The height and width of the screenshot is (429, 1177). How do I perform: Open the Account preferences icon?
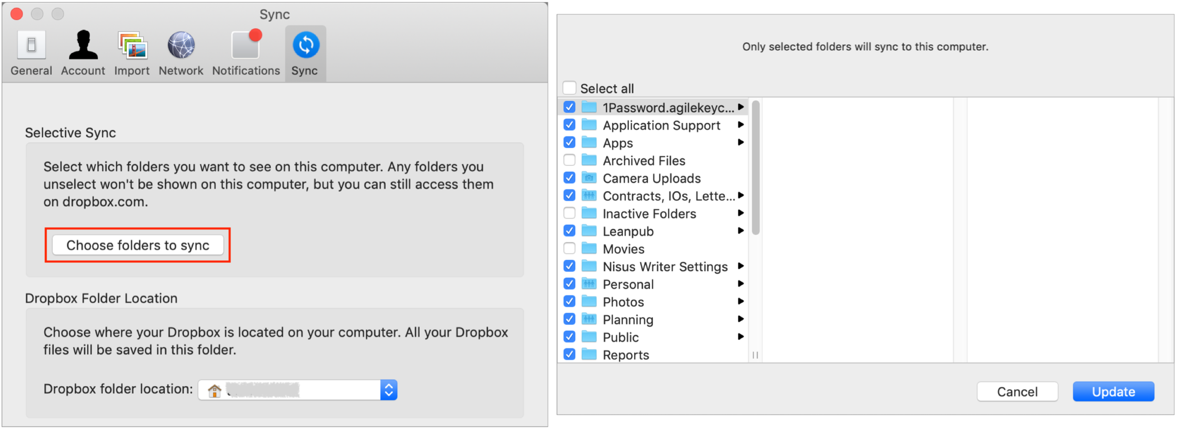tap(83, 45)
